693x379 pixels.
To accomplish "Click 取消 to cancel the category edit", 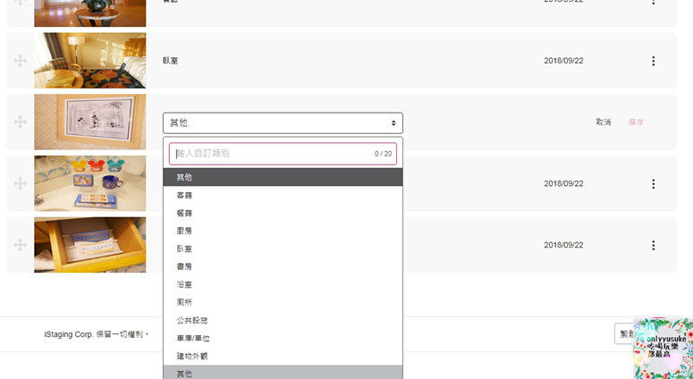I will pos(604,122).
